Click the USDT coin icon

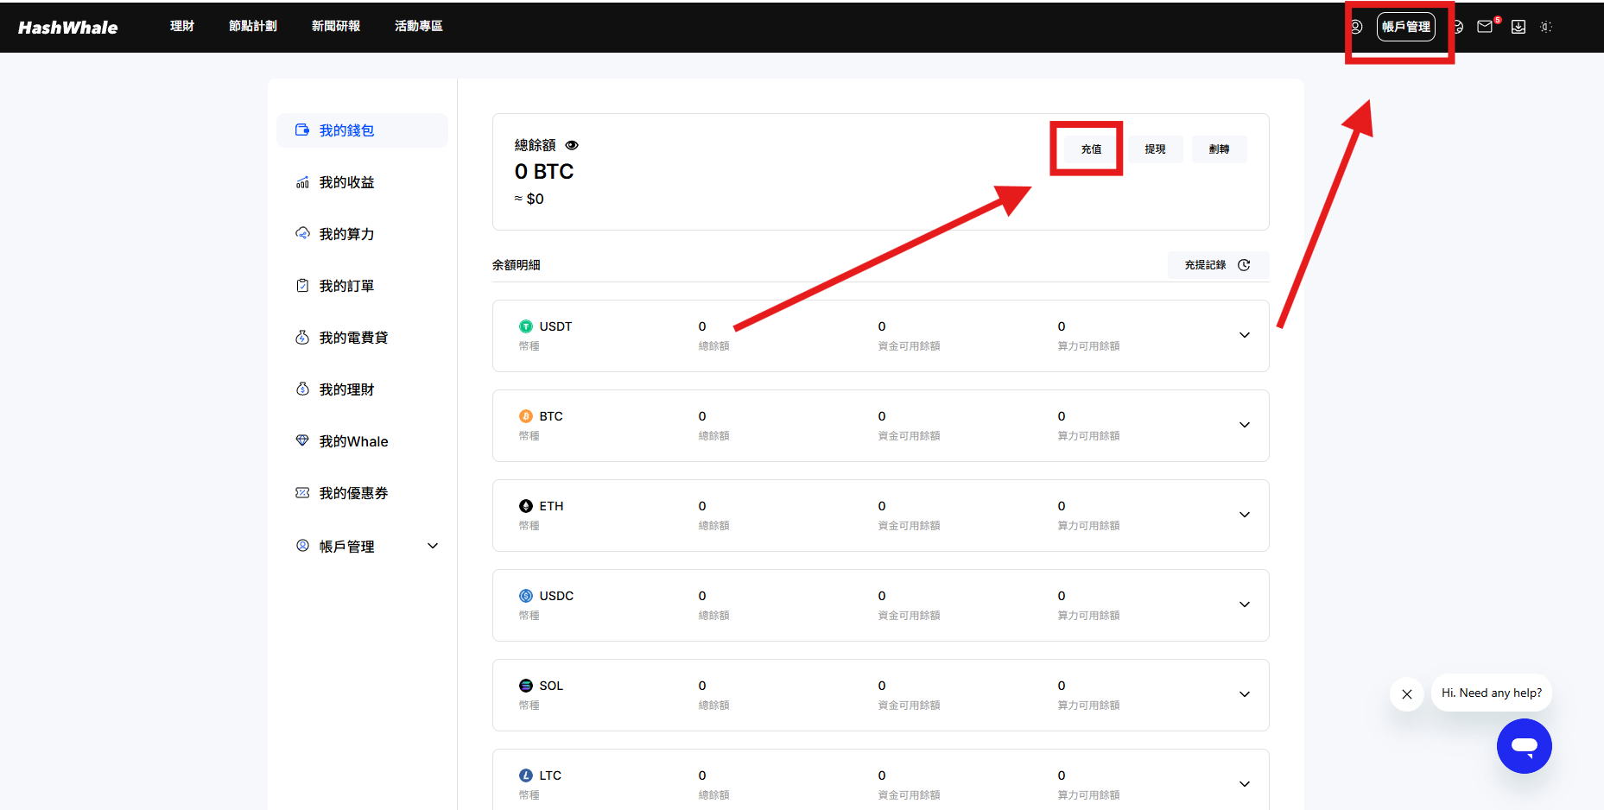526,326
